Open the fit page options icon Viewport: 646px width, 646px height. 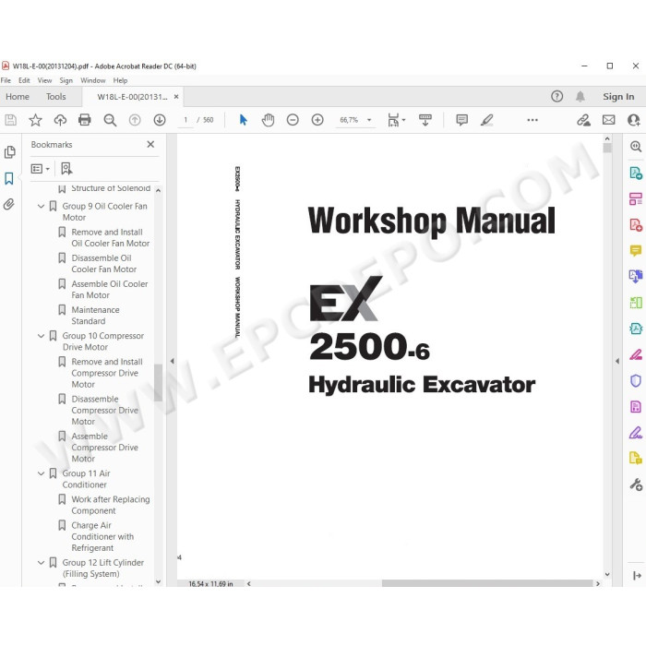point(396,120)
